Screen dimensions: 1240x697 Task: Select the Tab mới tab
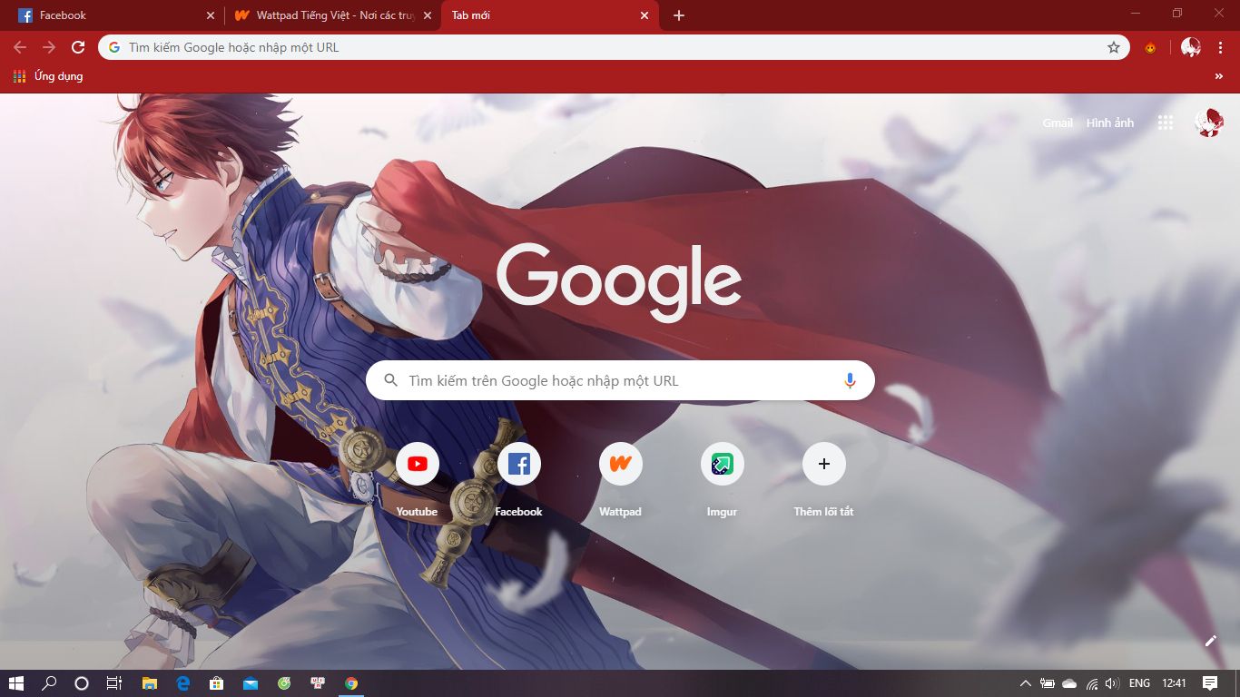(x=549, y=15)
